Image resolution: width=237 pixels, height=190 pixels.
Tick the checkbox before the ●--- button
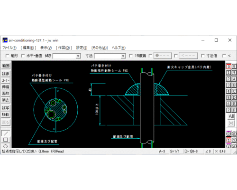pyautogui.click(x=150, y=56)
